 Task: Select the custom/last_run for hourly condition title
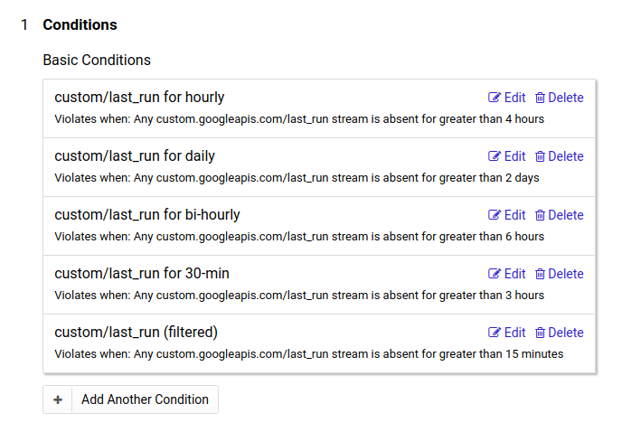[139, 98]
